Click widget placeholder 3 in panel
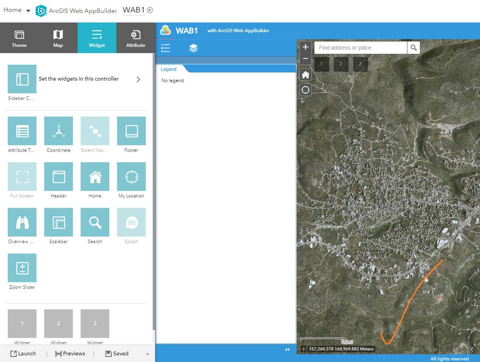 point(95,324)
